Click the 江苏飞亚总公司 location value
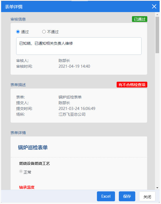The height and width of the screenshot is (204, 161). pyautogui.click(x=72, y=114)
